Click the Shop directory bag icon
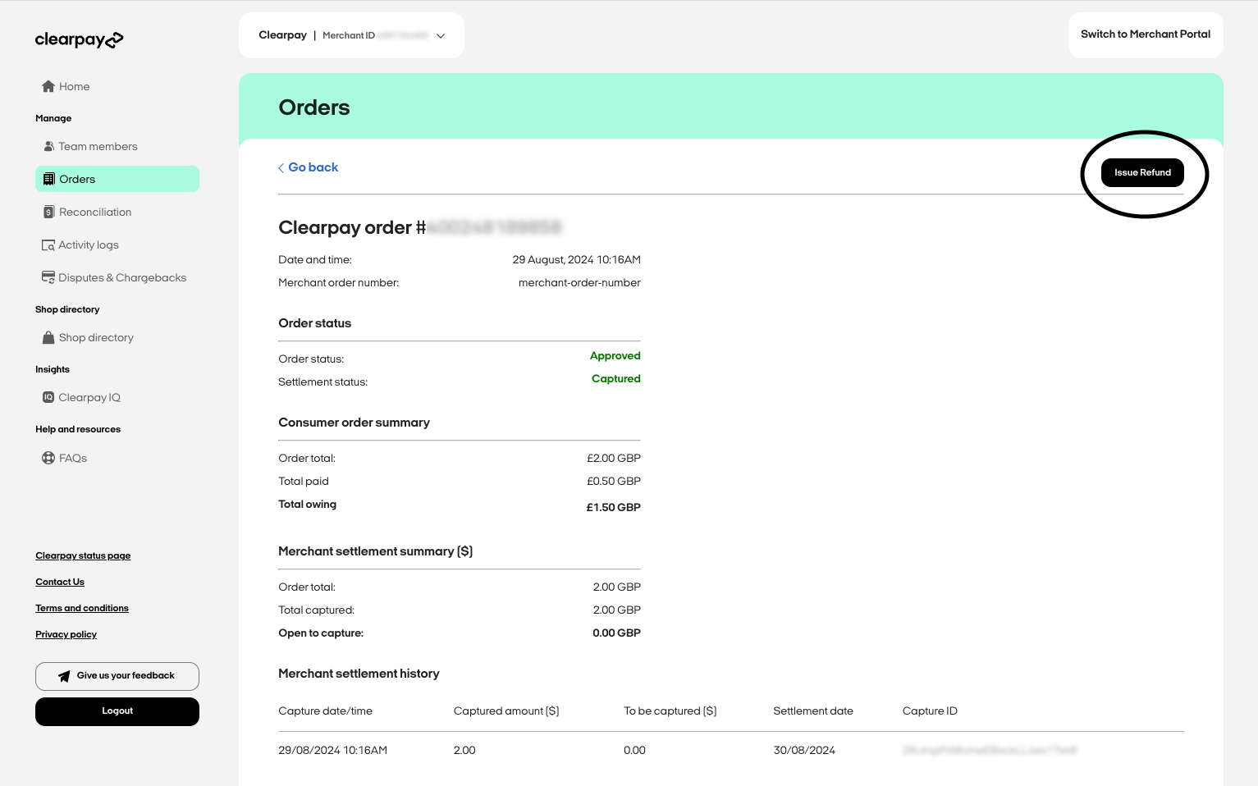 [48, 337]
